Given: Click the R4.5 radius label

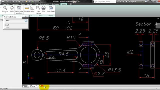Looking at the screenshot, I should pos(63,54).
